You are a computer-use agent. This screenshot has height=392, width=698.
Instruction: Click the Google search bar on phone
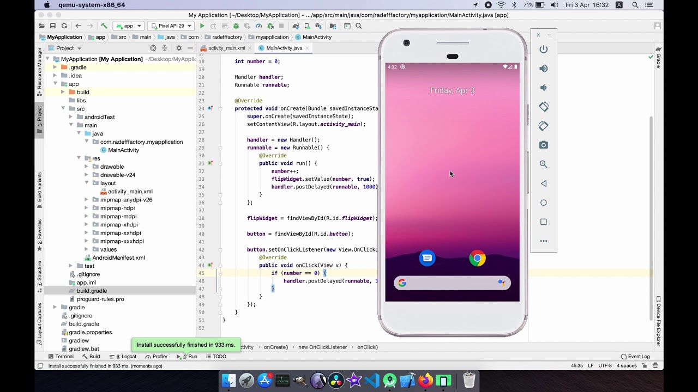452,283
